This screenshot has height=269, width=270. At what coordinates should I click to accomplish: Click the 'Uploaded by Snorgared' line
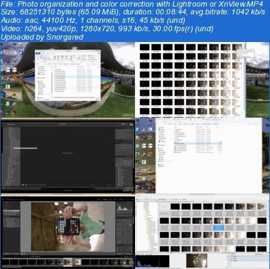(42, 37)
